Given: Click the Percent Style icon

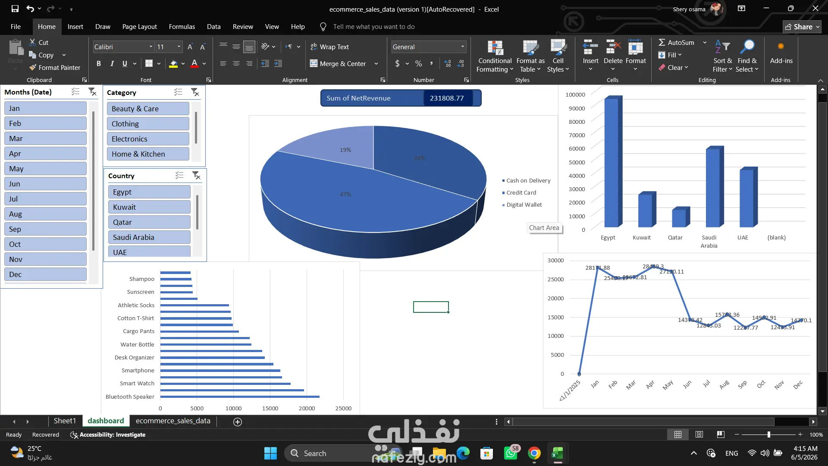Looking at the screenshot, I should click(418, 63).
